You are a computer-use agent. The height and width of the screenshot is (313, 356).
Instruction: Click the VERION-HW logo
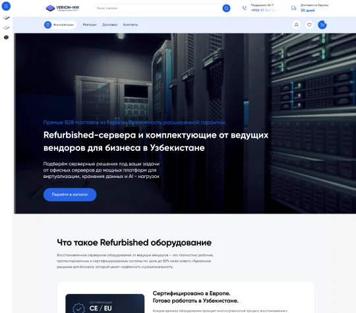[63, 8]
